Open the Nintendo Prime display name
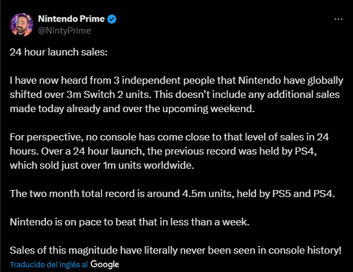The image size is (353, 272). point(71,19)
